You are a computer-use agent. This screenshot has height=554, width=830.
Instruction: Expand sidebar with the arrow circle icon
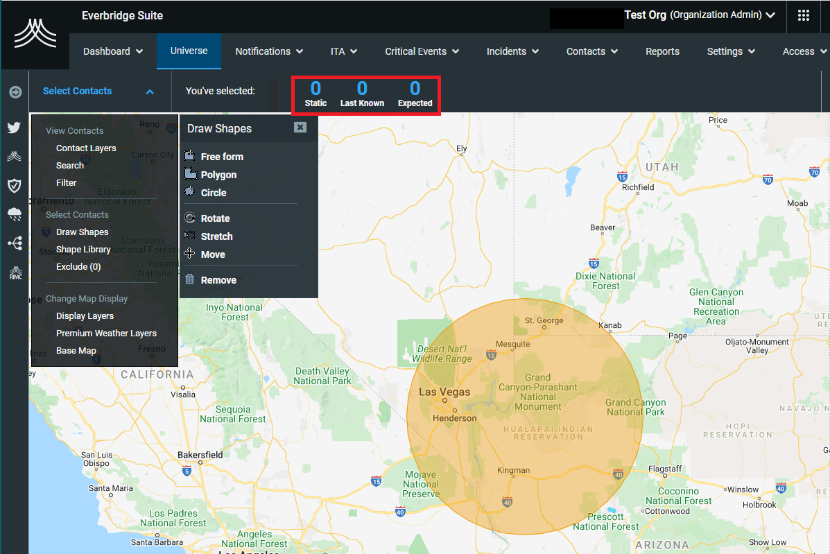click(15, 92)
